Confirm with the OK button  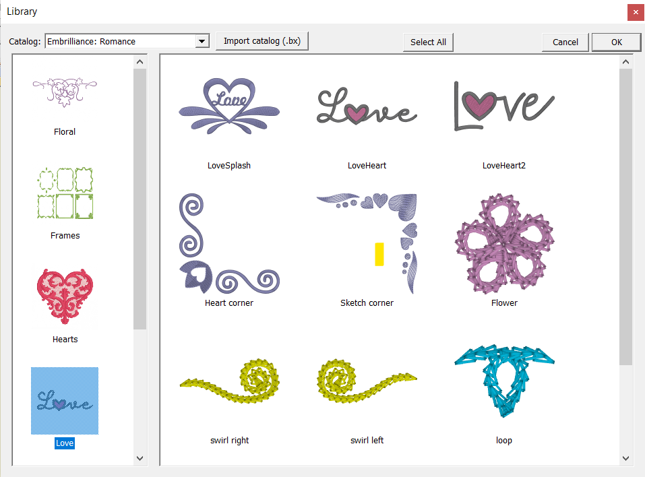click(x=616, y=42)
